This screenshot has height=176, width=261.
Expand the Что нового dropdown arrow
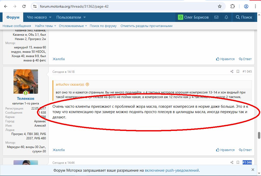tap(50, 17)
